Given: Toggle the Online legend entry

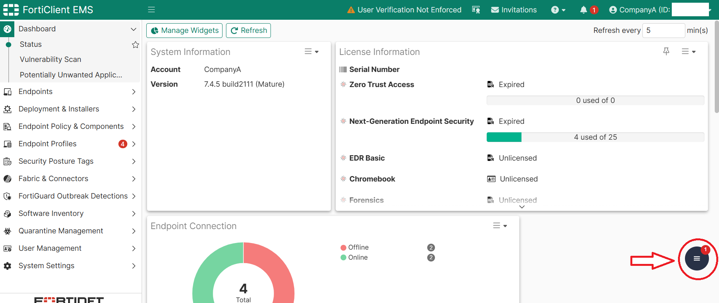Looking at the screenshot, I should 354,257.
